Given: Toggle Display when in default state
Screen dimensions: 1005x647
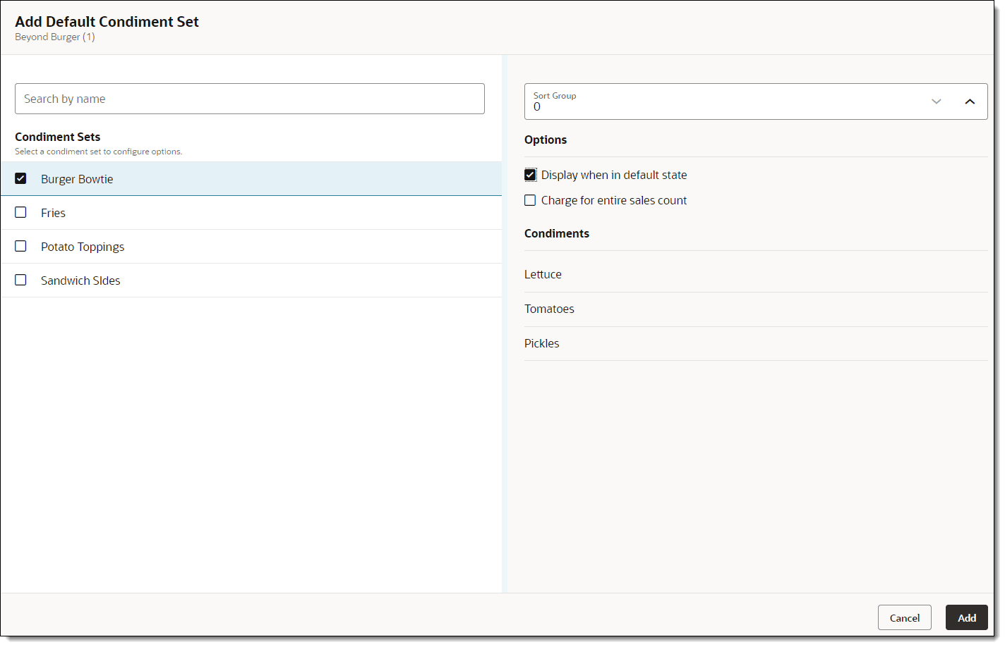Looking at the screenshot, I should coord(530,175).
